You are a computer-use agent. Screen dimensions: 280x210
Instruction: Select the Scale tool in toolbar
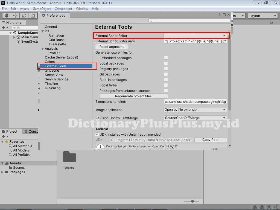(33, 16)
